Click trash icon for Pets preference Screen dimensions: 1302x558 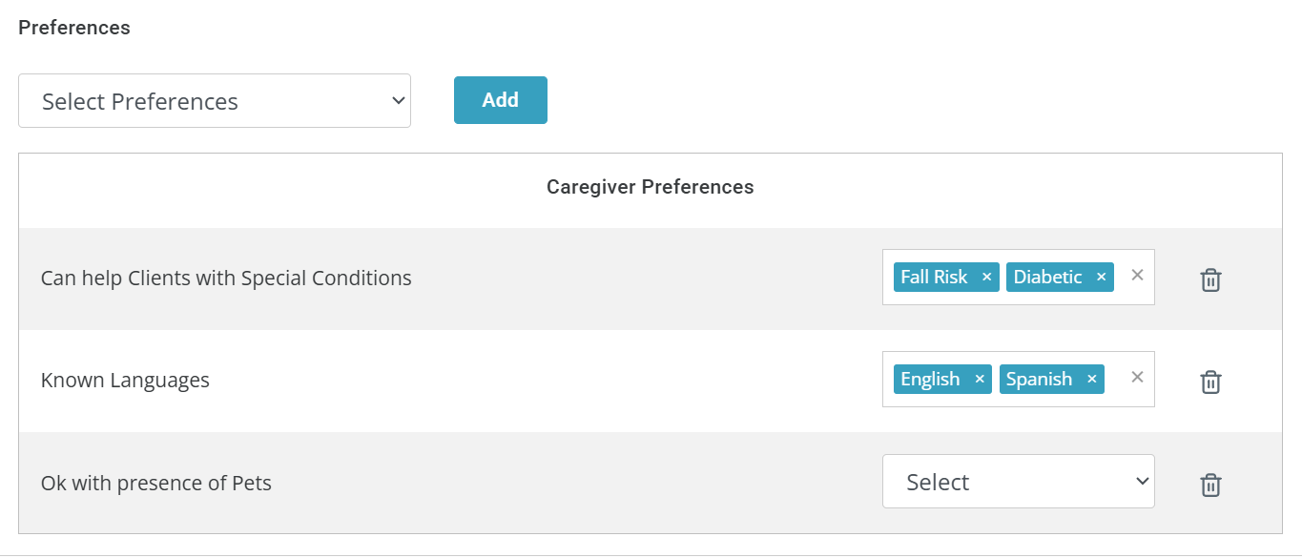coord(1210,485)
